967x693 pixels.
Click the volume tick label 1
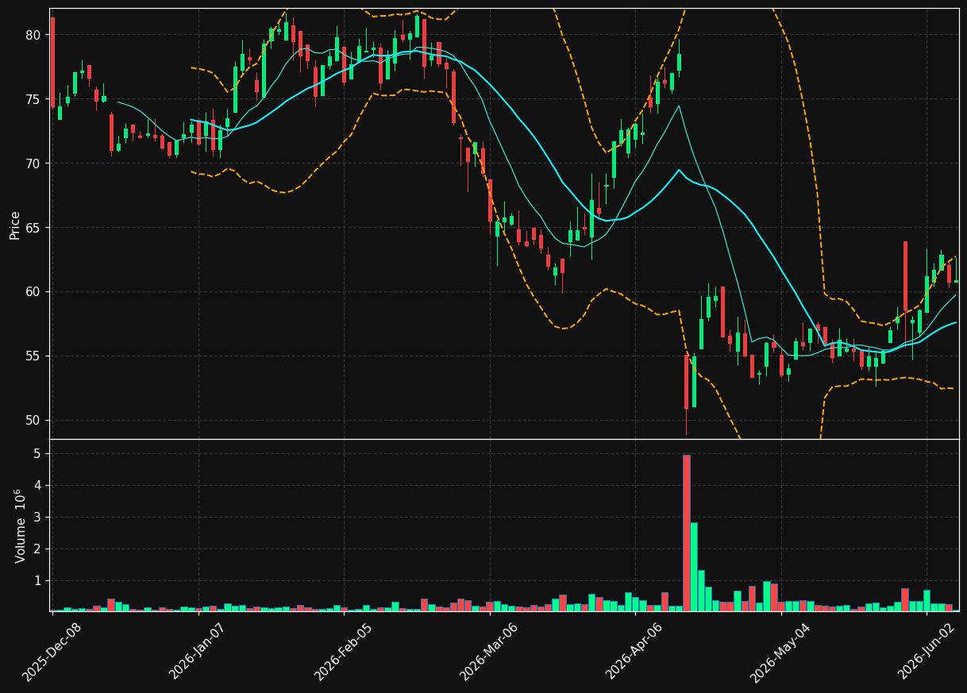pyautogui.click(x=37, y=581)
